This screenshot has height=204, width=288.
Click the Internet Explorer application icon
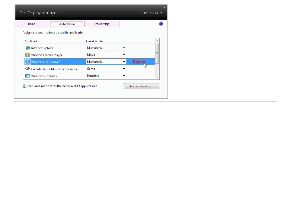click(27, 48)
